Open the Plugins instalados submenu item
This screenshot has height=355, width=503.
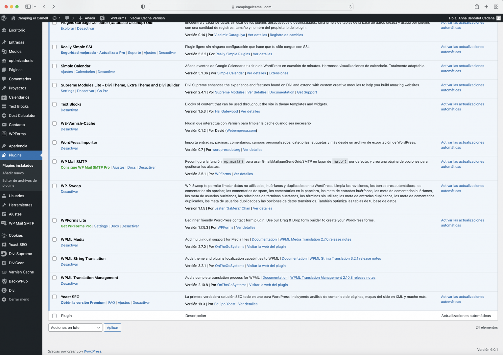[x=18, y=166]
